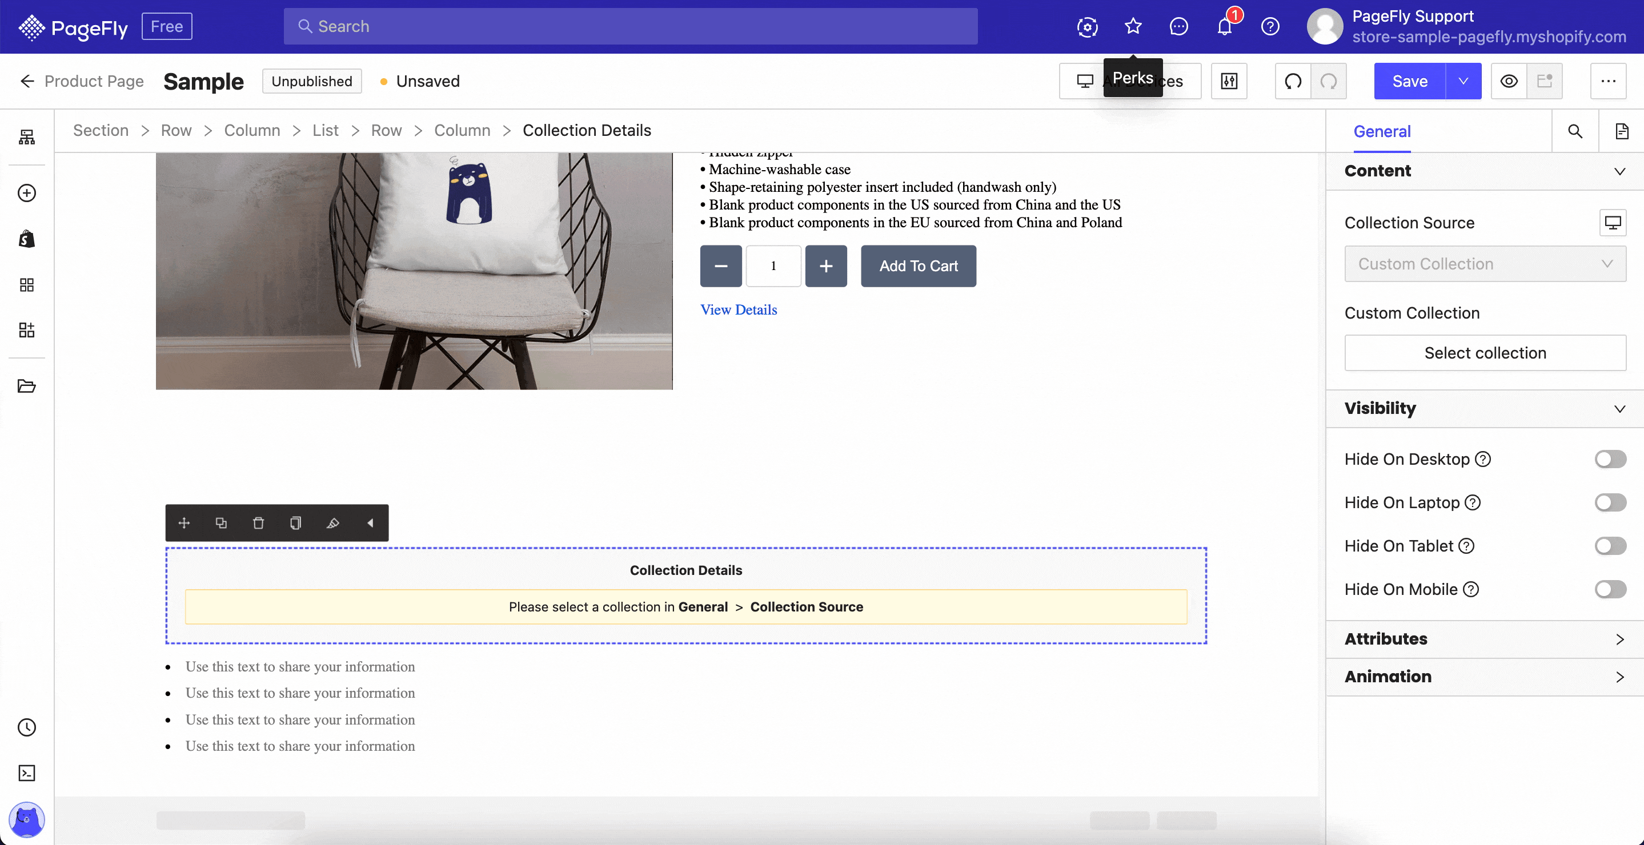Screen dimensions: 1644x845
Task: Open the page settings sliders icon
Action: (x=1229, y=81)
